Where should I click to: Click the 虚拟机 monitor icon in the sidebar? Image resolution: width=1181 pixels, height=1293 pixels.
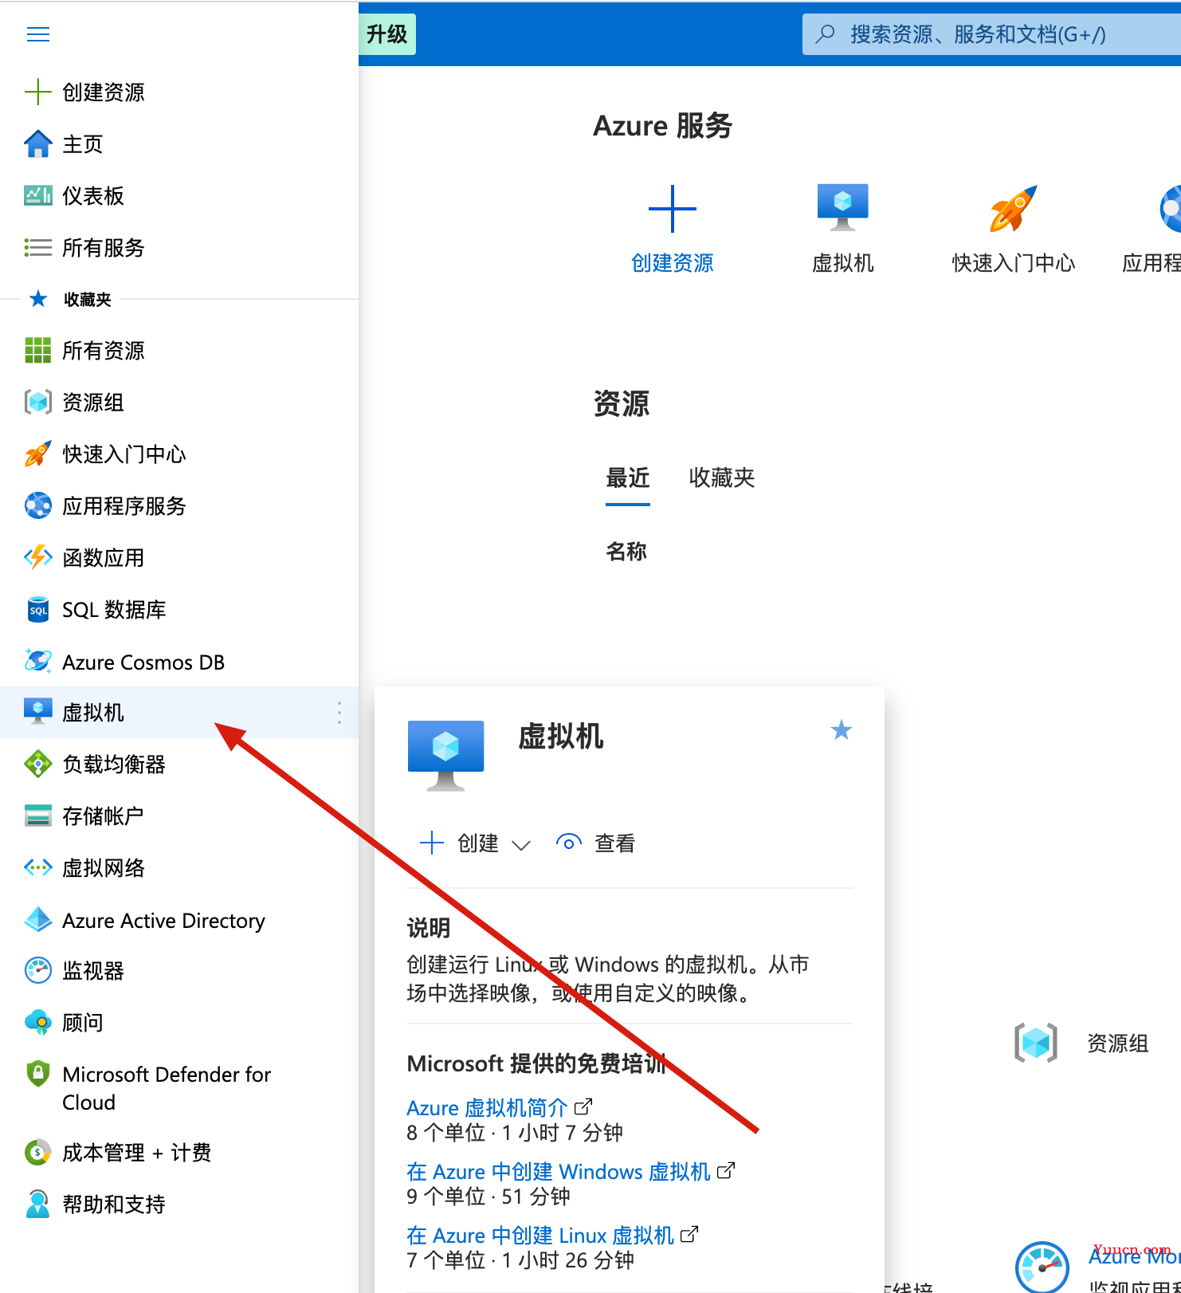(37, 711)
